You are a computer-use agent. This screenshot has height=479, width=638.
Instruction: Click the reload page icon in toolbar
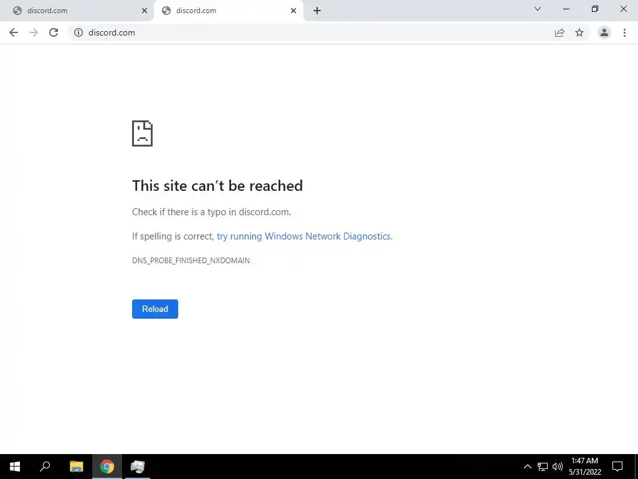[54, 32]
